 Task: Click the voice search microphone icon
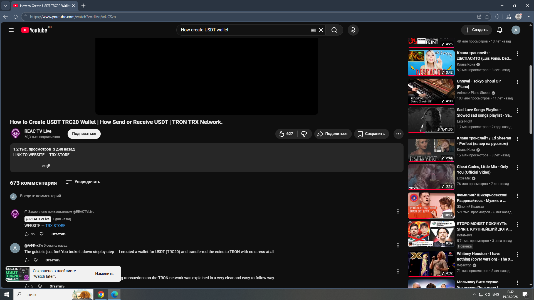click(x=353, y=30)
